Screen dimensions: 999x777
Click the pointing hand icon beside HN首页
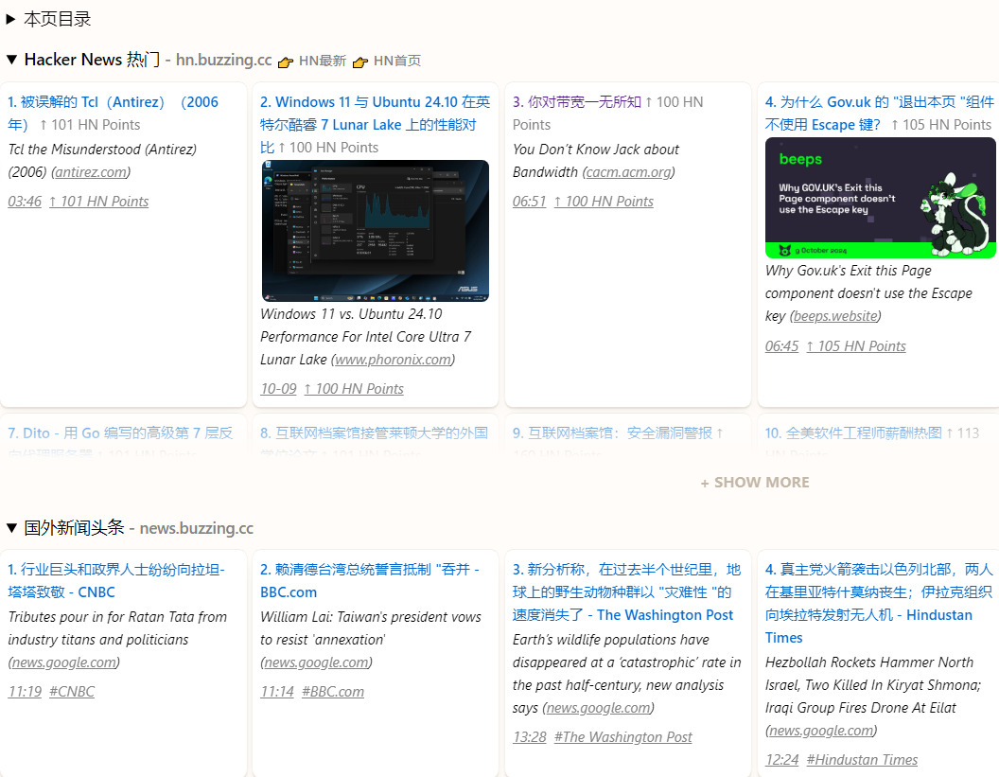tap(360, 62)
